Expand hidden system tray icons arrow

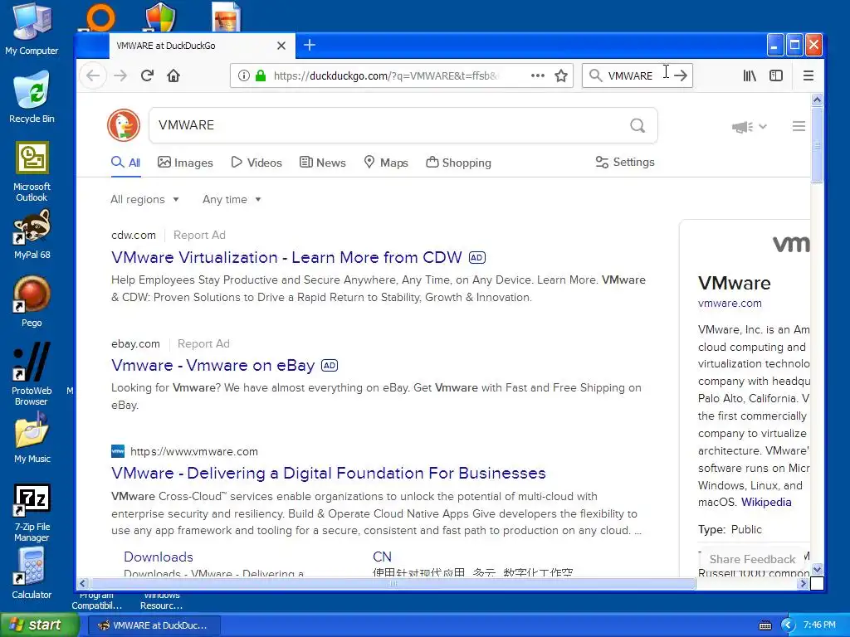pyautogui.click(x=788, y=625)
